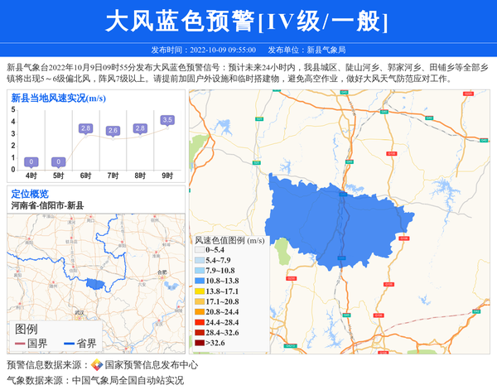
Task: Click the 国界 line symbol in legend
Action: pyautogui.click(x=20, y=344)
